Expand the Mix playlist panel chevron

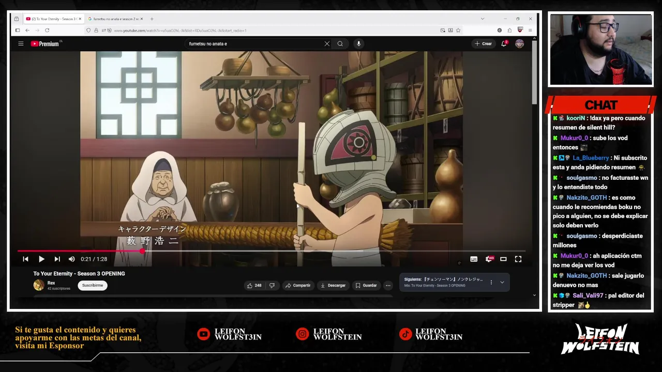502,282
